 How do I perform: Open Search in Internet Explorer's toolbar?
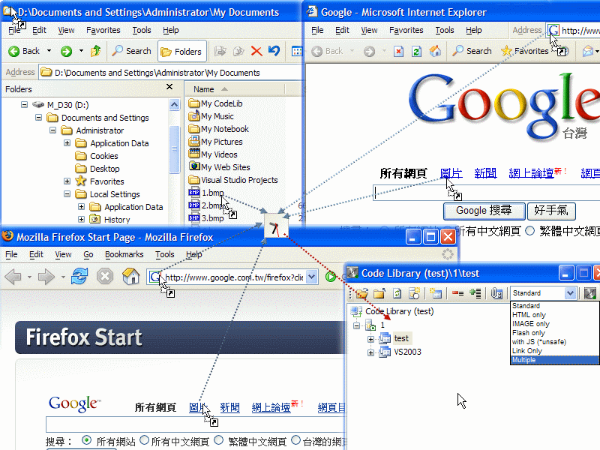click(x=472, y=51)
